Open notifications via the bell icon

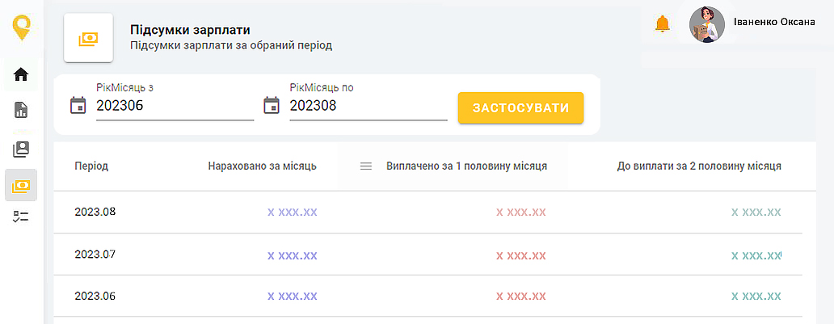click(663, 24)
